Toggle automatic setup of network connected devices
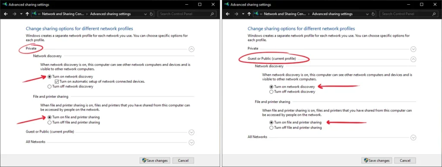Screen dimensions: 442x167 [x=100, y=81]
